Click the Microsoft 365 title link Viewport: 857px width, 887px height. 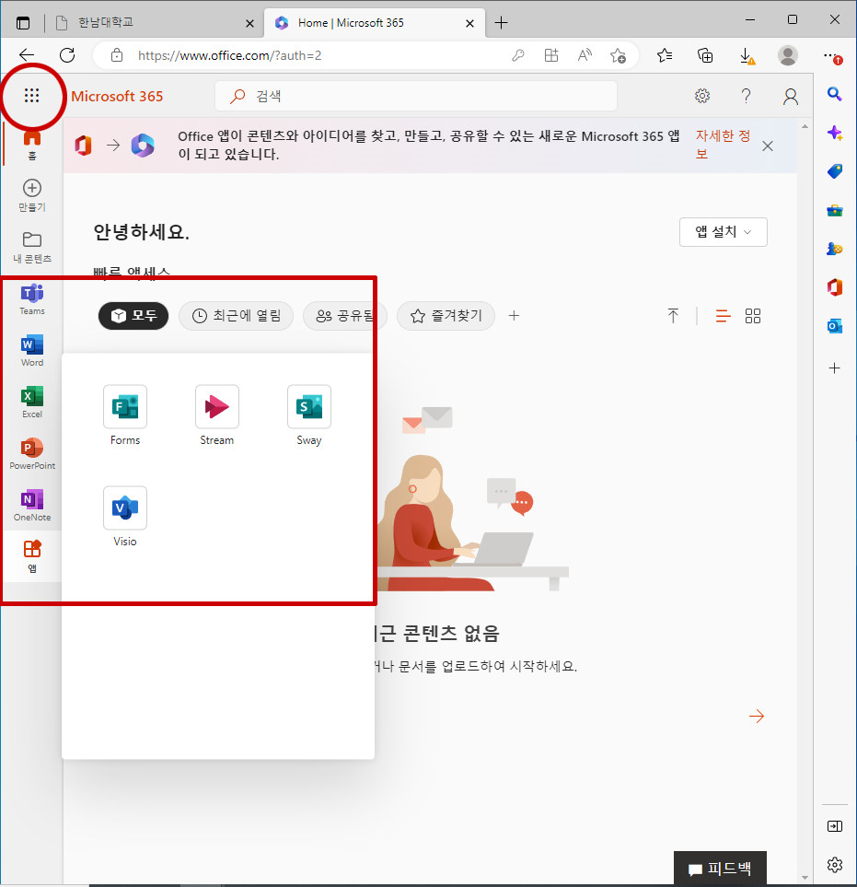117,96
